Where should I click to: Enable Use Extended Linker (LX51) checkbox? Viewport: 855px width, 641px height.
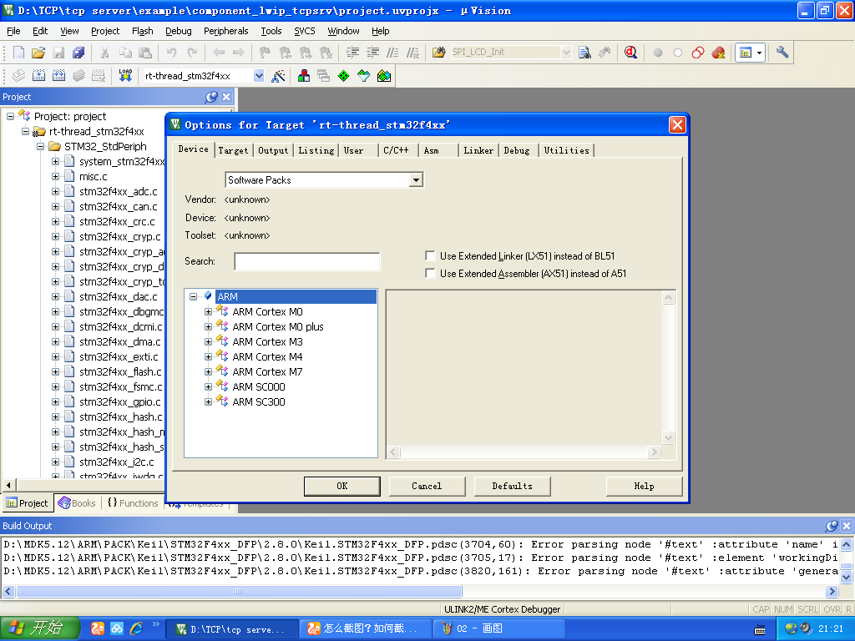point(430,255)
